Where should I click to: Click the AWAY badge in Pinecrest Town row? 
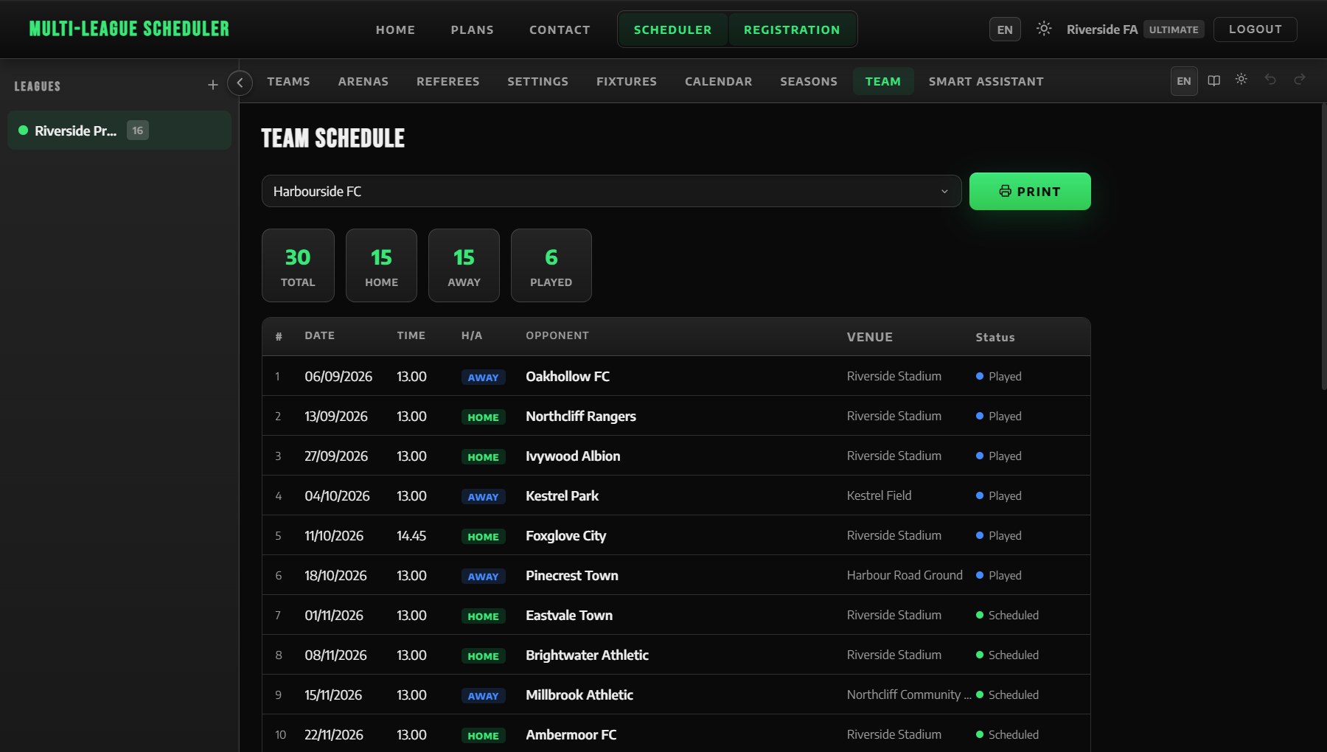[x=483, y=577]
